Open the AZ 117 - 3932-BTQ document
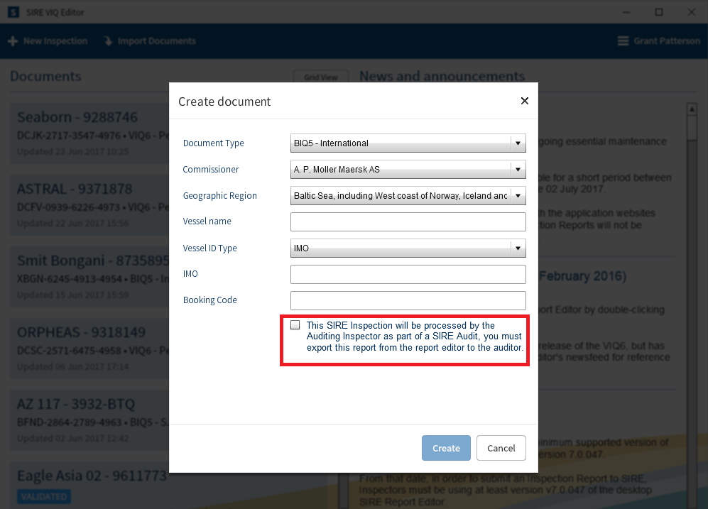This screenshot has height=509, width=708. pos(89,420)
